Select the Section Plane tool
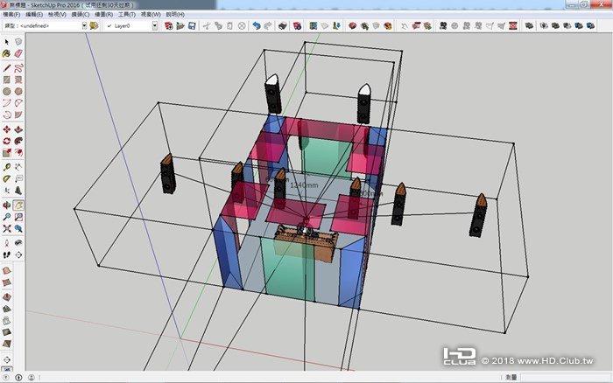The image size is (613, 383). 18,255
